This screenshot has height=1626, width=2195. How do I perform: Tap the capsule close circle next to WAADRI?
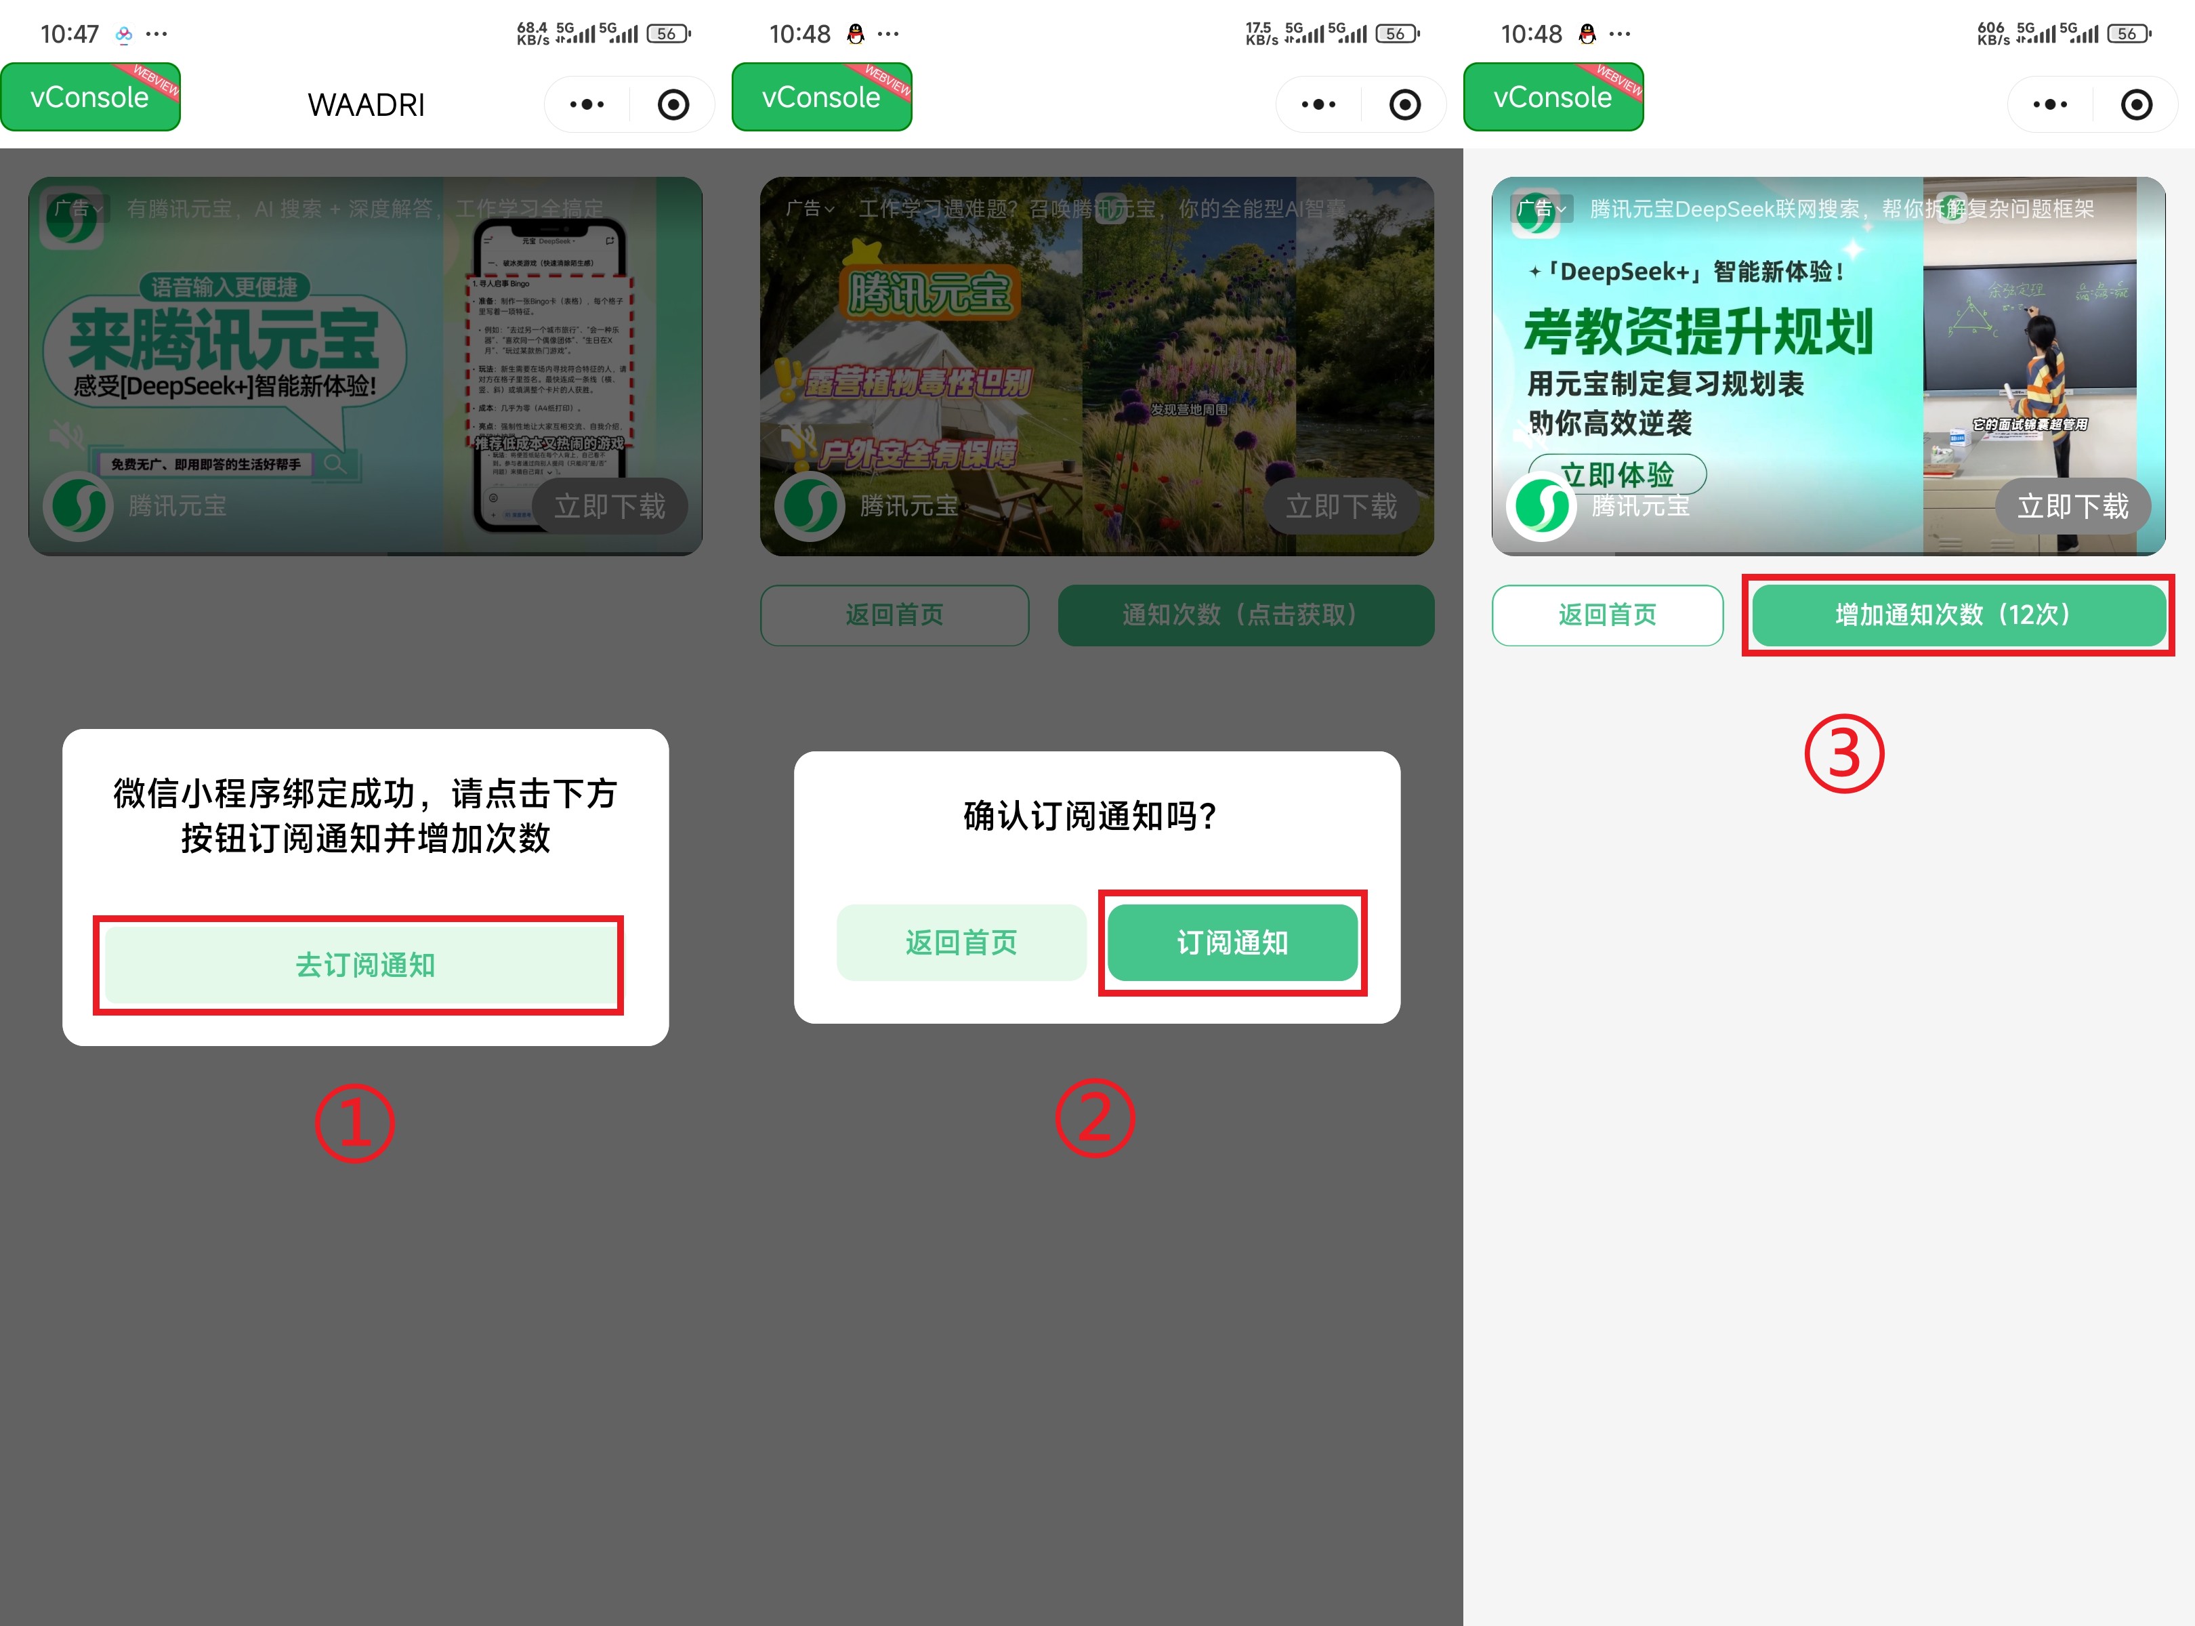tap(673, 104)
